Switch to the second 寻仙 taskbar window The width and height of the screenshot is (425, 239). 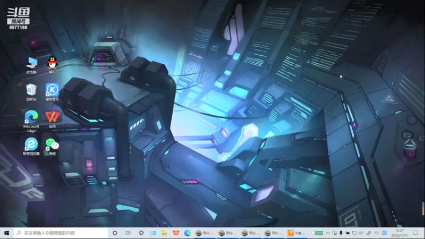[x=228, y=233]
